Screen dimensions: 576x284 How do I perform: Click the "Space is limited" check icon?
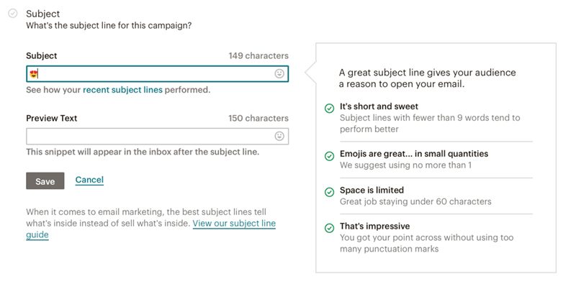tap(330, 192)
